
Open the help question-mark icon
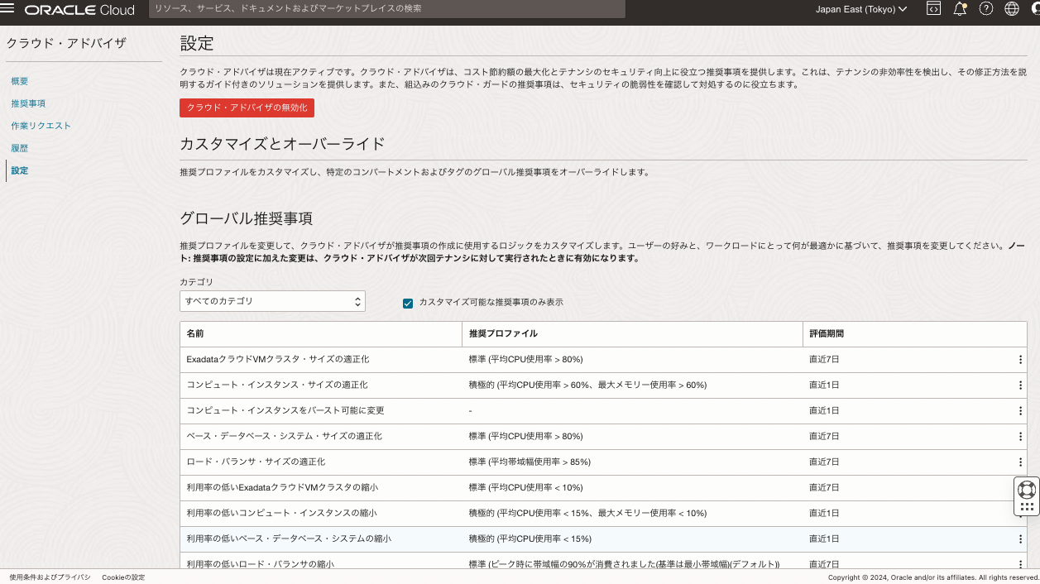point(985,9)
